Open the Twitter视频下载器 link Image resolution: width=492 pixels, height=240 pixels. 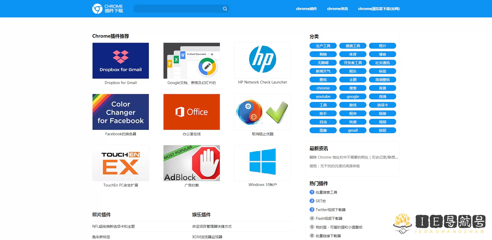[330, 210]
